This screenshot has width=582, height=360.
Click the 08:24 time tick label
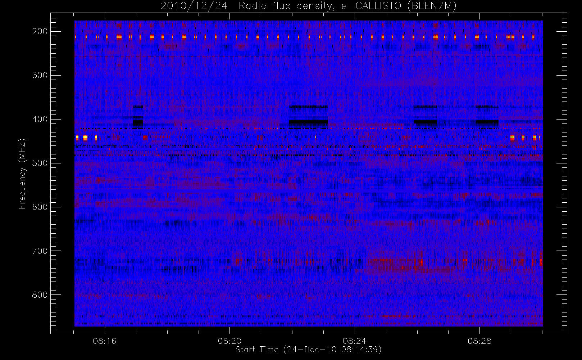[355, 341]
